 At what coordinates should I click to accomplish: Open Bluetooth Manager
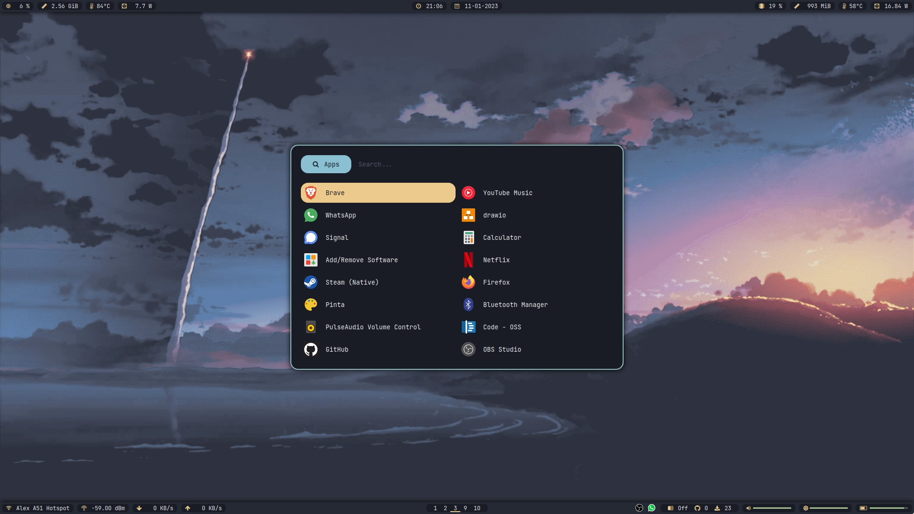tap(515, 305)
